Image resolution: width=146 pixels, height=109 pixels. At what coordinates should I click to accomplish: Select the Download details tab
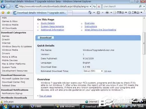pos(40,13)
